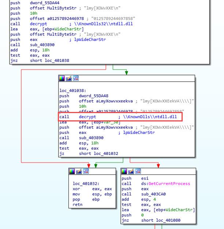Click group nodes icon on GetCurrentProcess block
224x229 pixels.
click(138, 171)
